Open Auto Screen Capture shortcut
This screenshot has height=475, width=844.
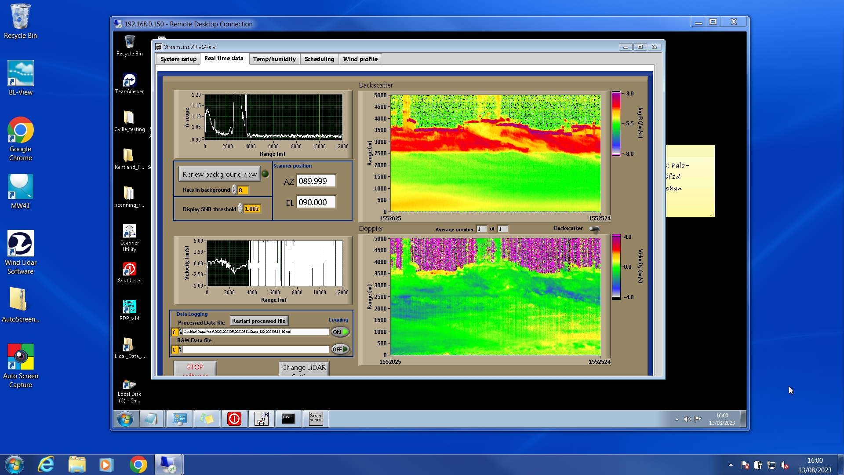(20, 358)
